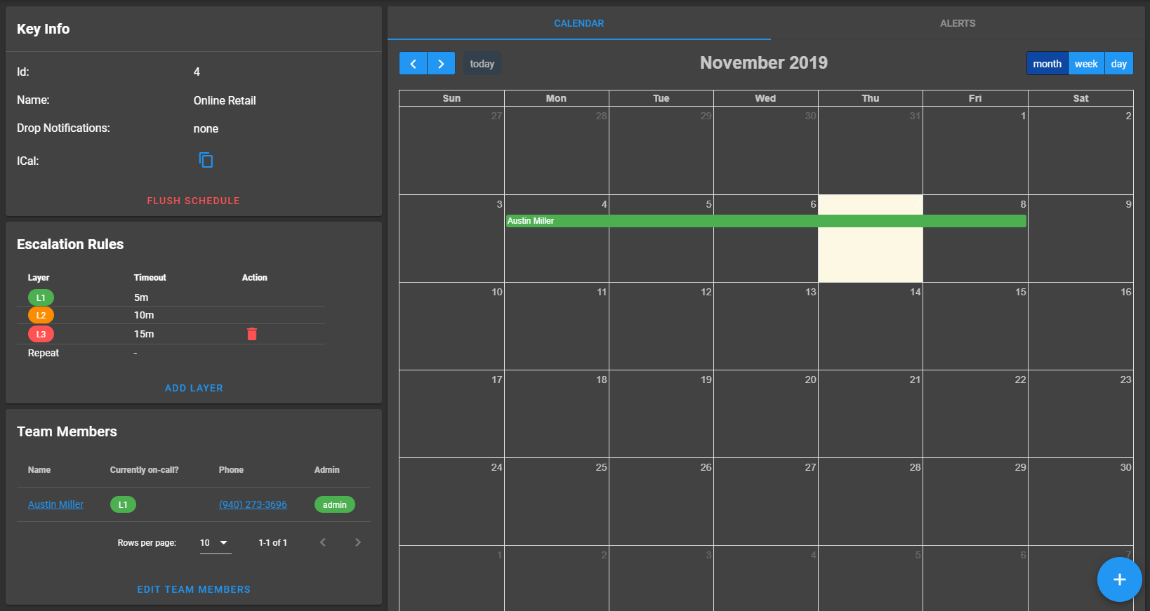Screen dimensions: 1150x611
Task: Click the Sun column header
Action: click(x=451, y=98)
